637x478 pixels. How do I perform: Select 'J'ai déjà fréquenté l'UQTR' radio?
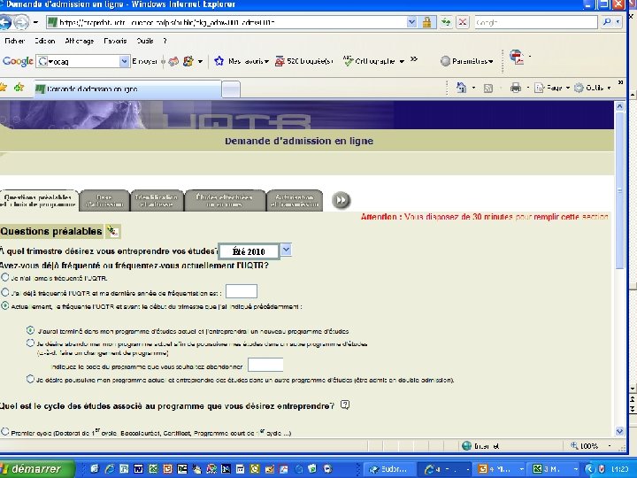5,292
